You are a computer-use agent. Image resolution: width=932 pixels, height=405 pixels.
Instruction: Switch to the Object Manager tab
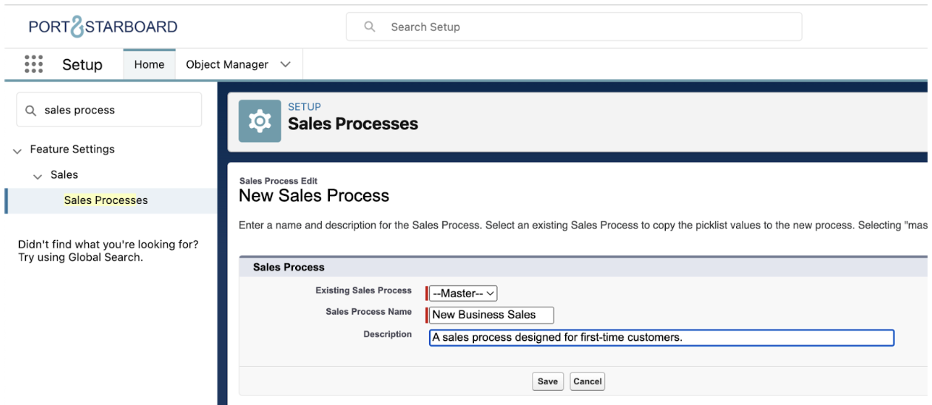click(227, 64)
